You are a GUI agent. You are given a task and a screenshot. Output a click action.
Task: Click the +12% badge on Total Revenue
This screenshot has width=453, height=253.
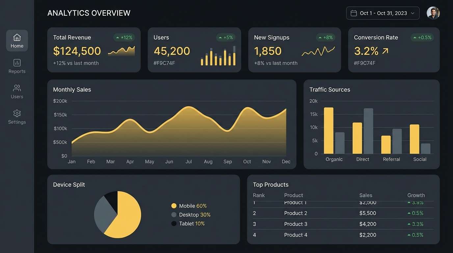point(124,37)
